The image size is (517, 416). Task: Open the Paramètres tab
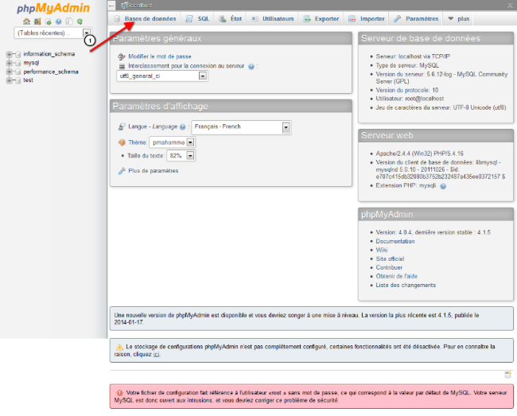416,19
